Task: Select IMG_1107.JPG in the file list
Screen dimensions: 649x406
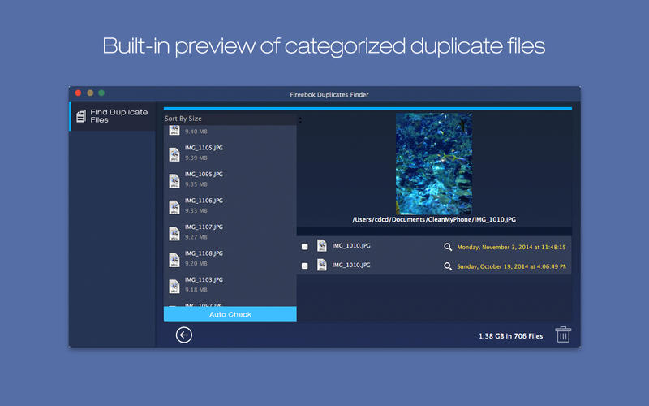Action: [204, 227]
